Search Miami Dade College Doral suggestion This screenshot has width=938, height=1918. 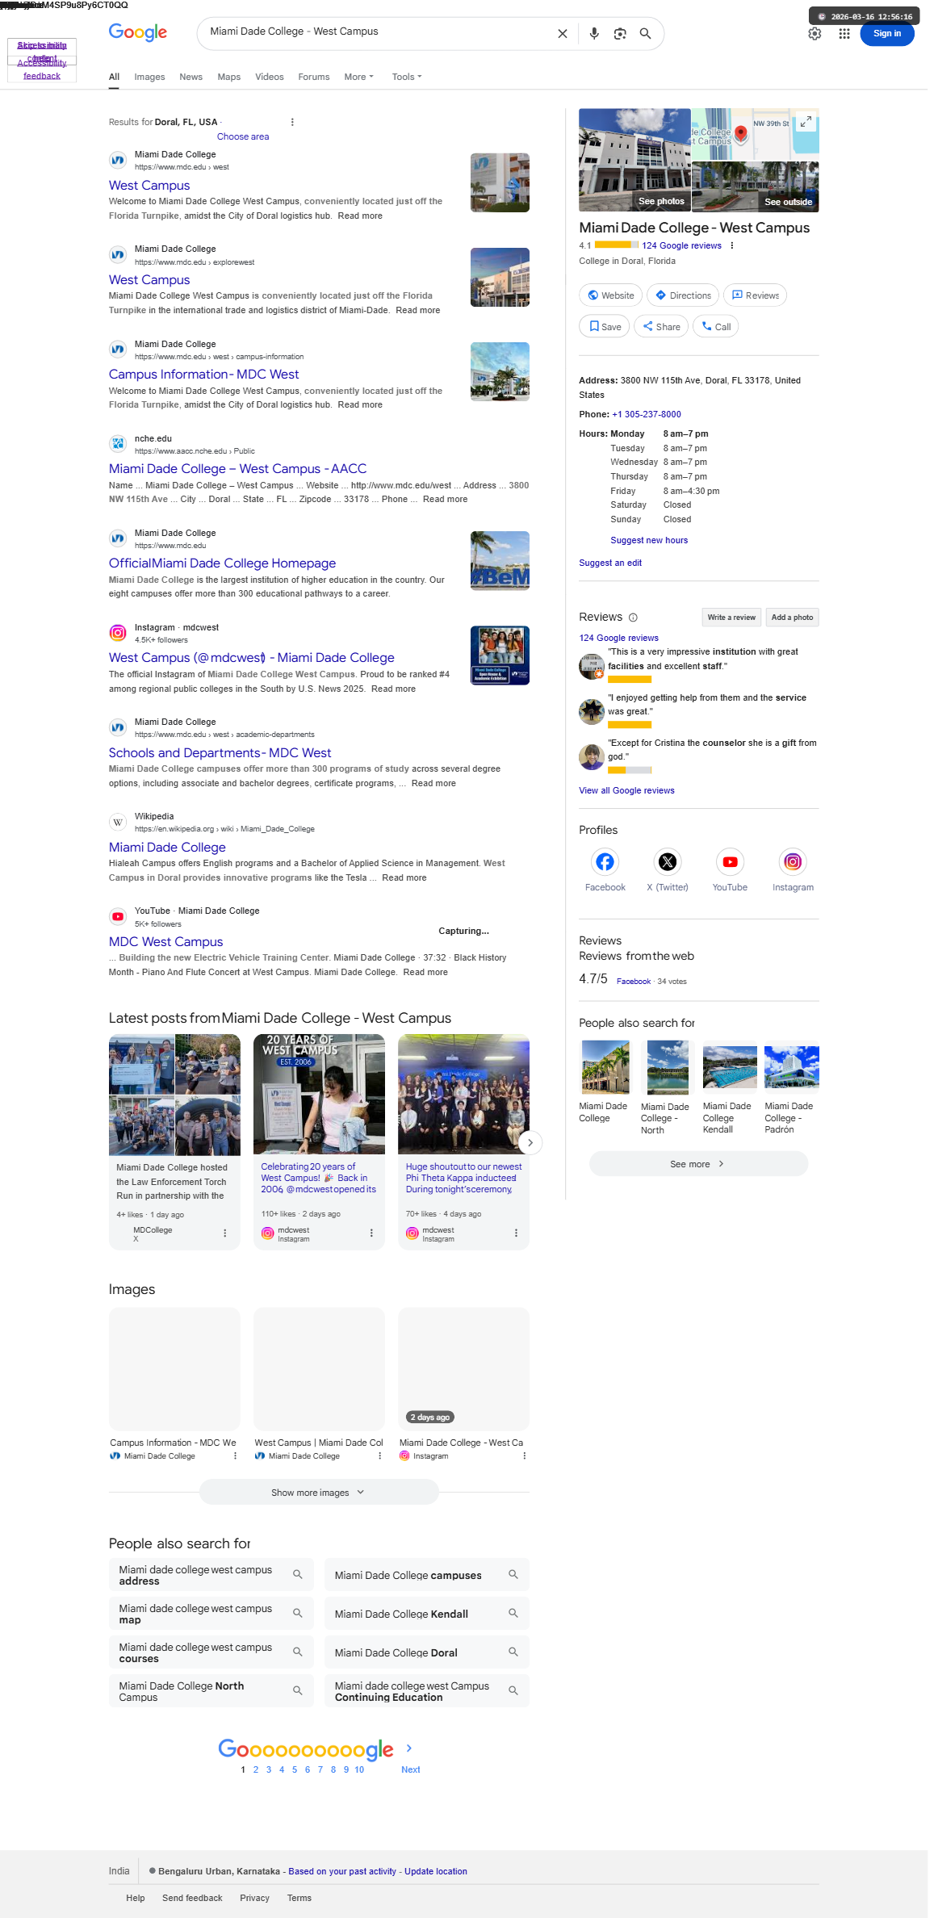click(x=427, y=1652)
